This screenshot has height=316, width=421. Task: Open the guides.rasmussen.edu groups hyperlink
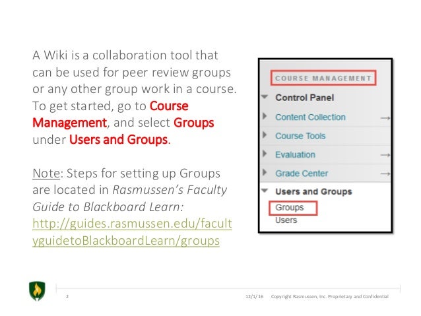tap(132, 232)
